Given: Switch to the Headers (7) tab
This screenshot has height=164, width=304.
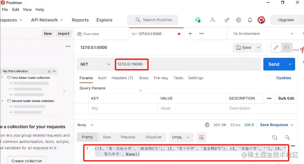Looking at the screenshot, I should pyautogui.click(x=122, y=78).
